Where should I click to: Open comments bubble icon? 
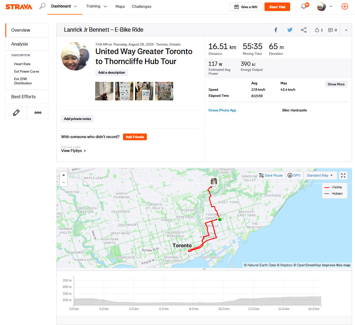[330, 30]
